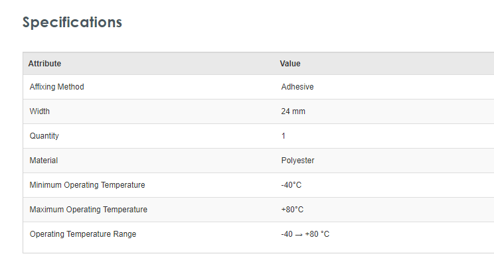494x270 pixels.
Task: Click the -40°C minimum temperature value
Action: (291, 185)
